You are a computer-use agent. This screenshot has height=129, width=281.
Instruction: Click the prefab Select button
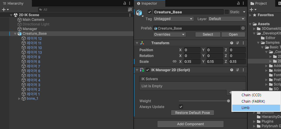click(x=208, y=34)
